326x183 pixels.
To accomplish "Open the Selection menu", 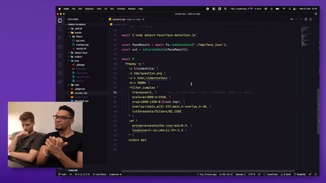I will [x=89, y=9].
